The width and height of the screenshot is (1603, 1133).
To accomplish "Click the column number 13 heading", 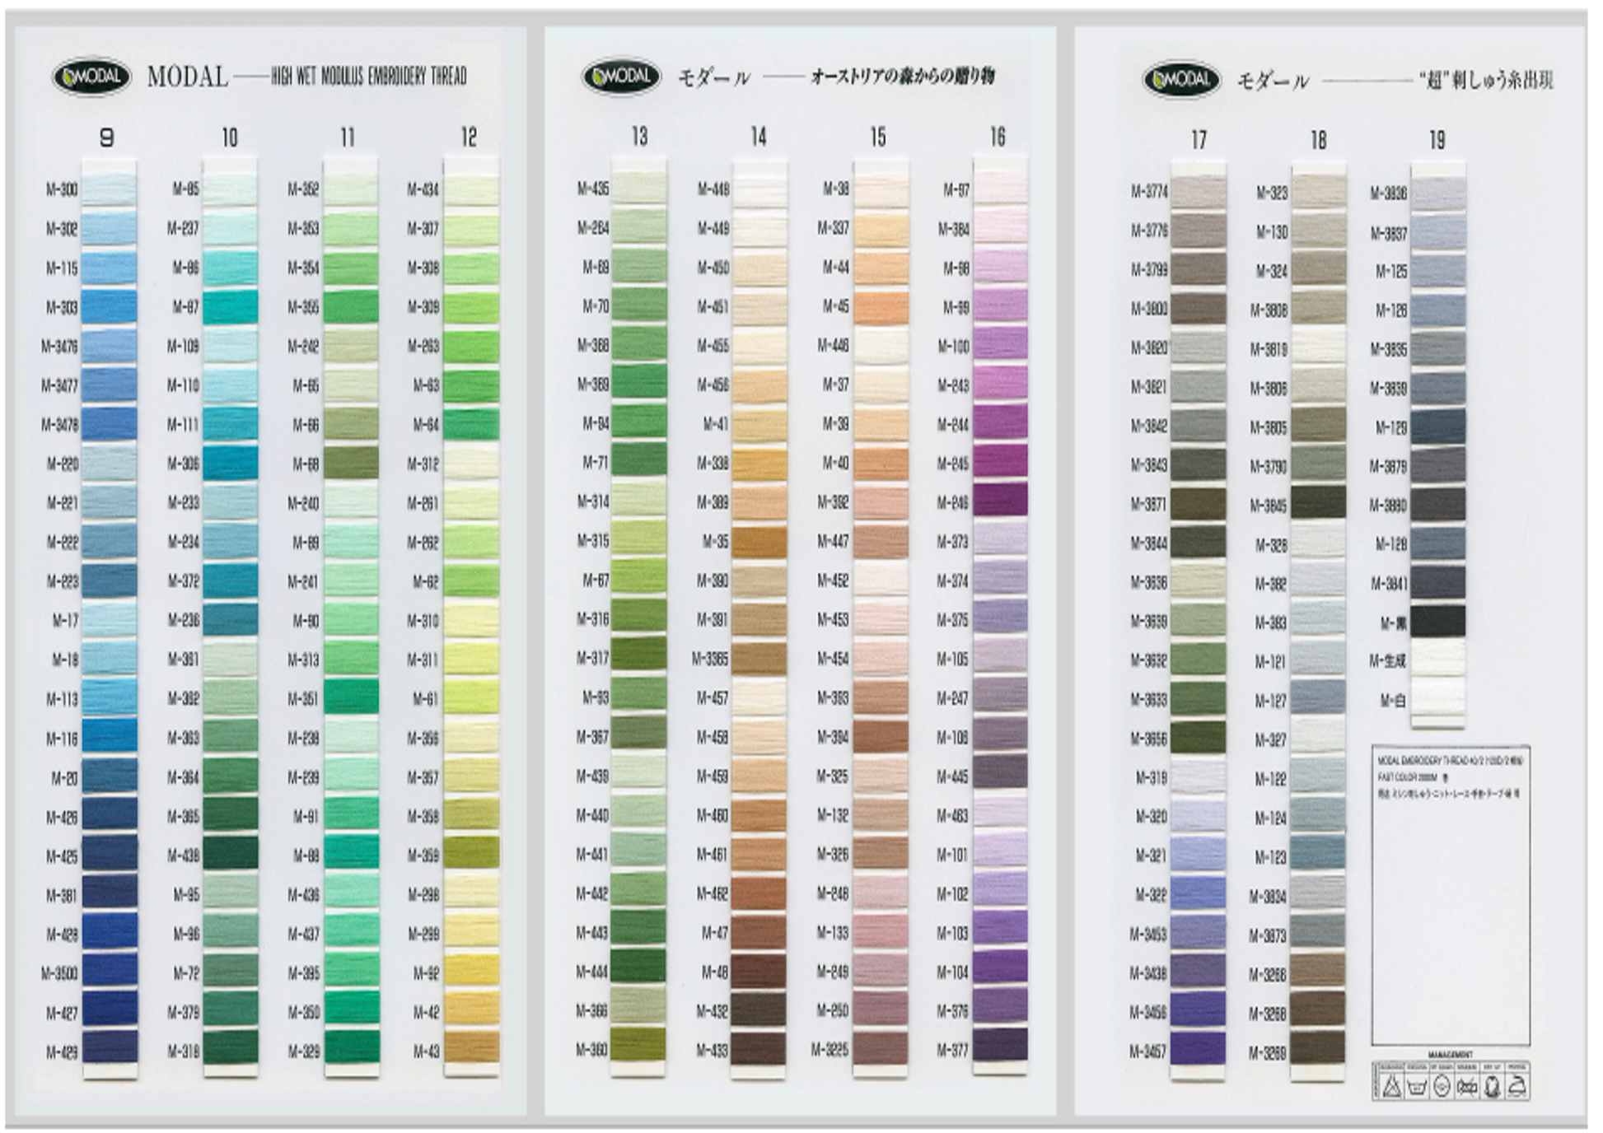I will pos(639,137).
